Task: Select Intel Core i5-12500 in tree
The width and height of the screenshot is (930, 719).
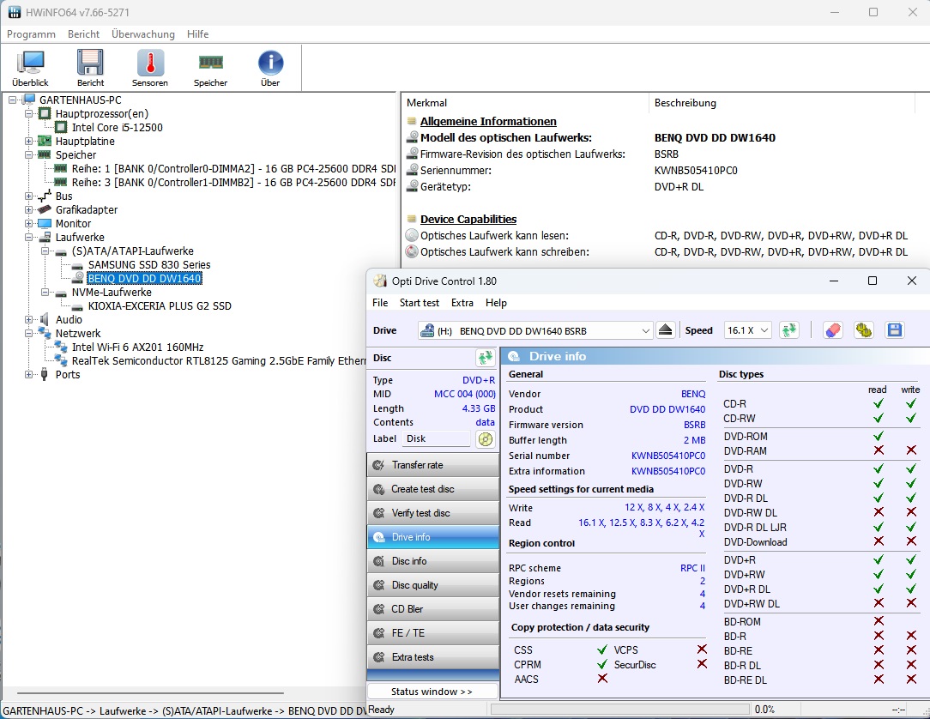Action: point(117,128)
